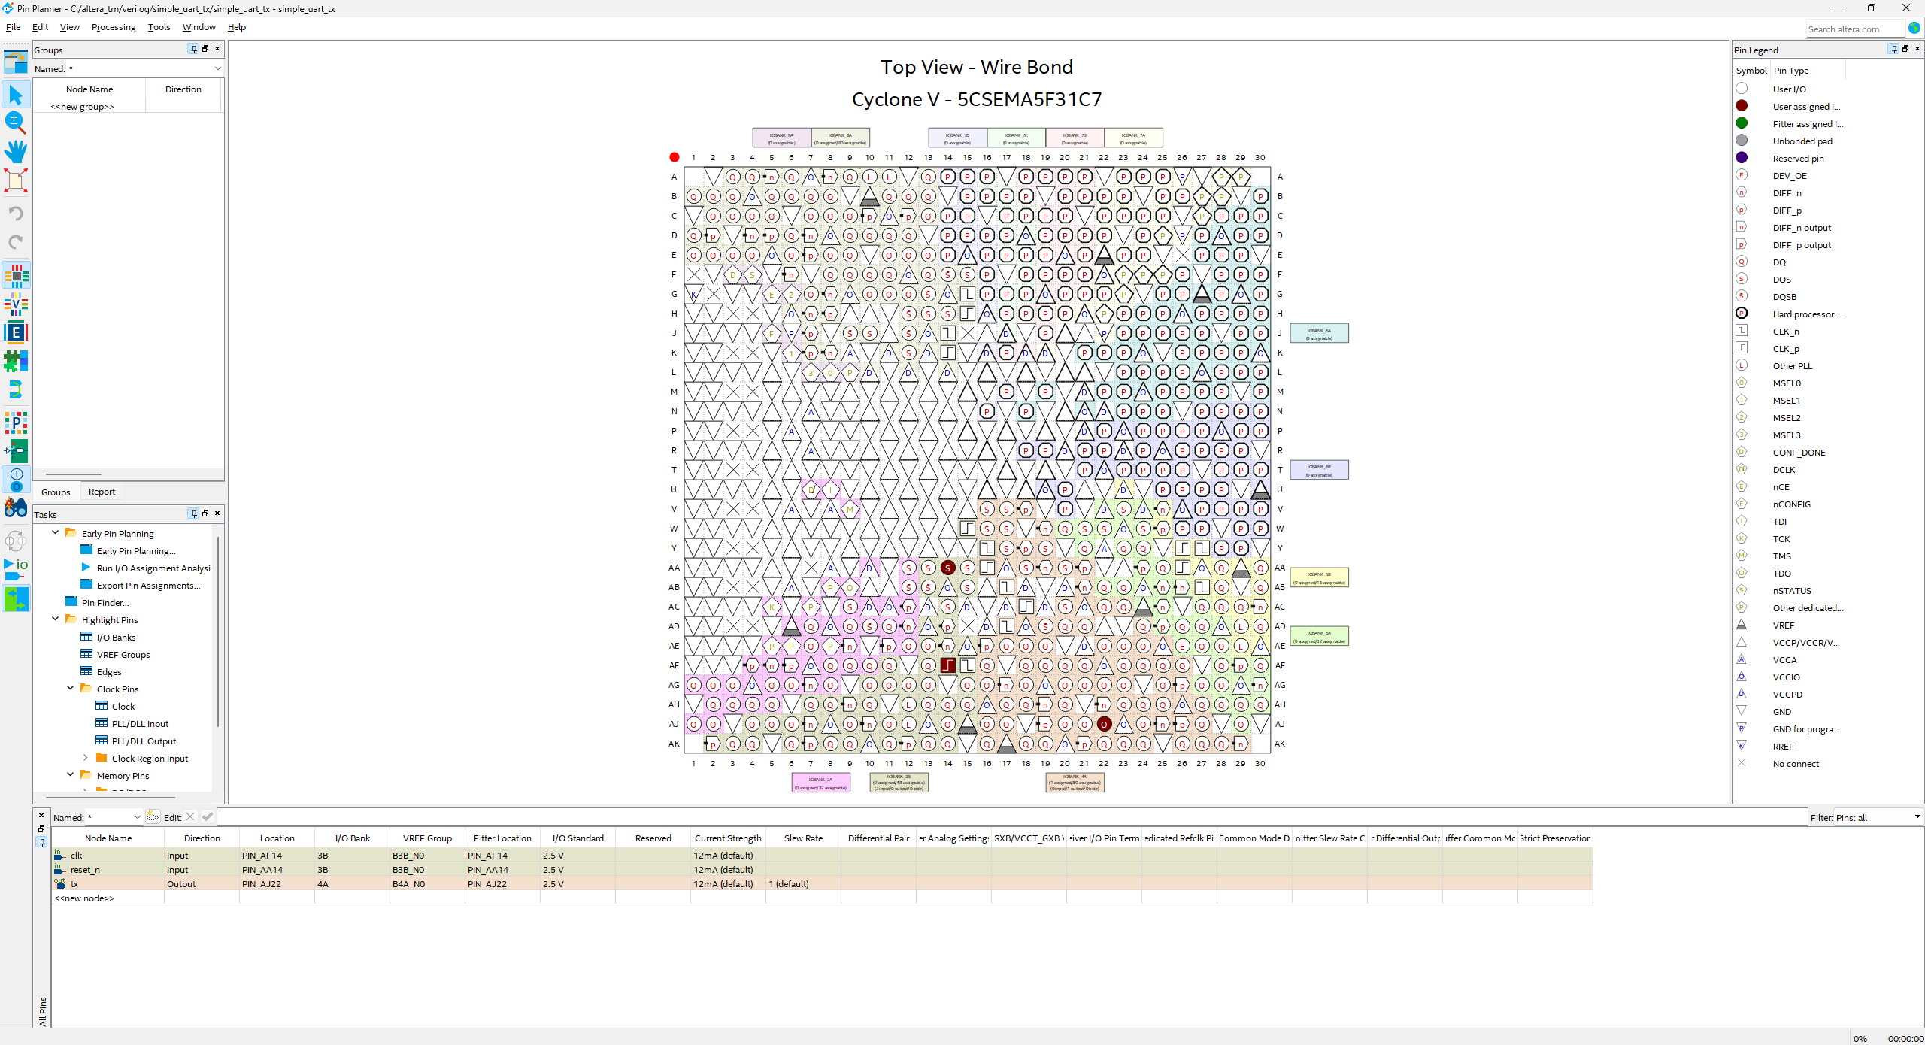1925x1045 pixels.
Task: Click the Search altera.com field
Action: click(1854, 29)
